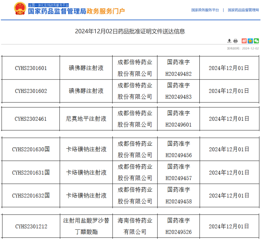Click date 2024年12月01日 in CYHS2302461 row

[x=229, y=119]
